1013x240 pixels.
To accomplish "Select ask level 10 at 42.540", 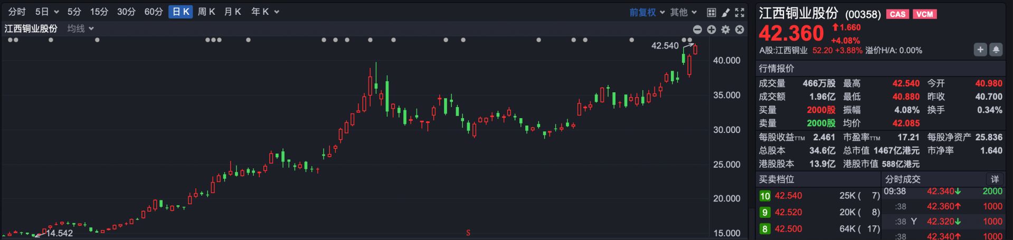I will pyautogui.click(x=788, y=196).
